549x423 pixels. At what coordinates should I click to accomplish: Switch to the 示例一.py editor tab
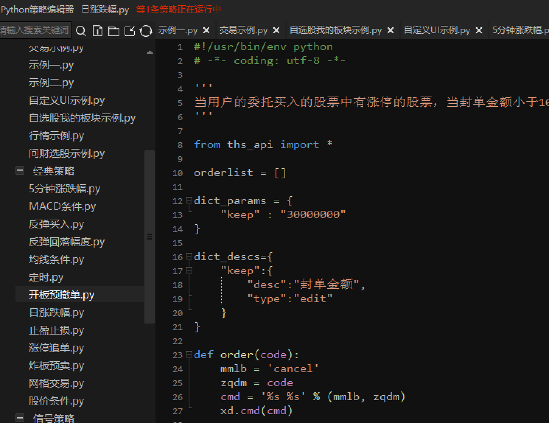[x=178, y=30]
